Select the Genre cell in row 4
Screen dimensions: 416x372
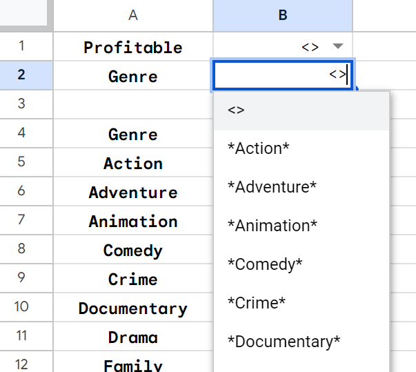click(133, 134)
